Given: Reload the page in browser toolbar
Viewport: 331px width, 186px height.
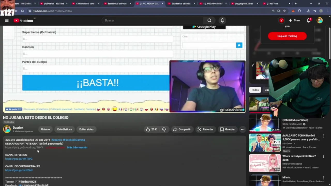Looking at the screenshot, I should tap(16, 11).
